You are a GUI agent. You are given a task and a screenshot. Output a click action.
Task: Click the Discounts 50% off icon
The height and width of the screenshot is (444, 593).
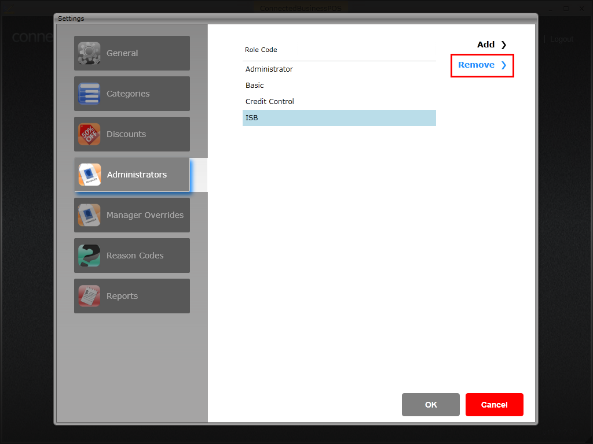(x=89, y=134)
